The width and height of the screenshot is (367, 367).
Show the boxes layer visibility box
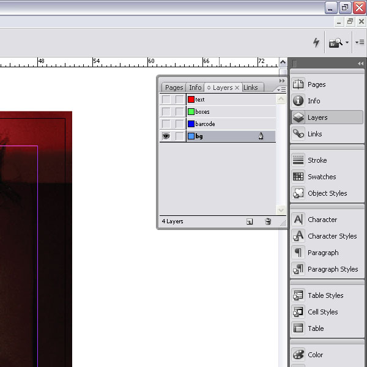(x=166, y=112)
